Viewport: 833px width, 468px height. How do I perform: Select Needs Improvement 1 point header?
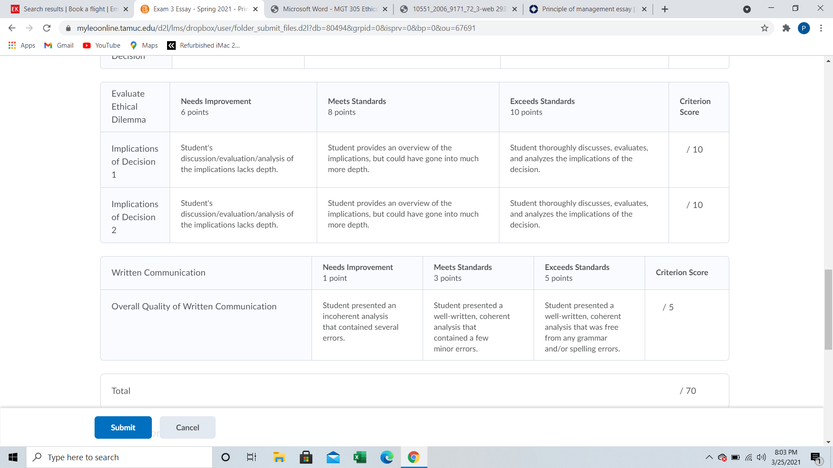(358, 273)
